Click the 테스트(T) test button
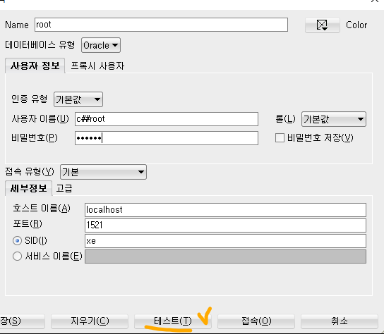The image size is (384, 334). coord(173,321)
